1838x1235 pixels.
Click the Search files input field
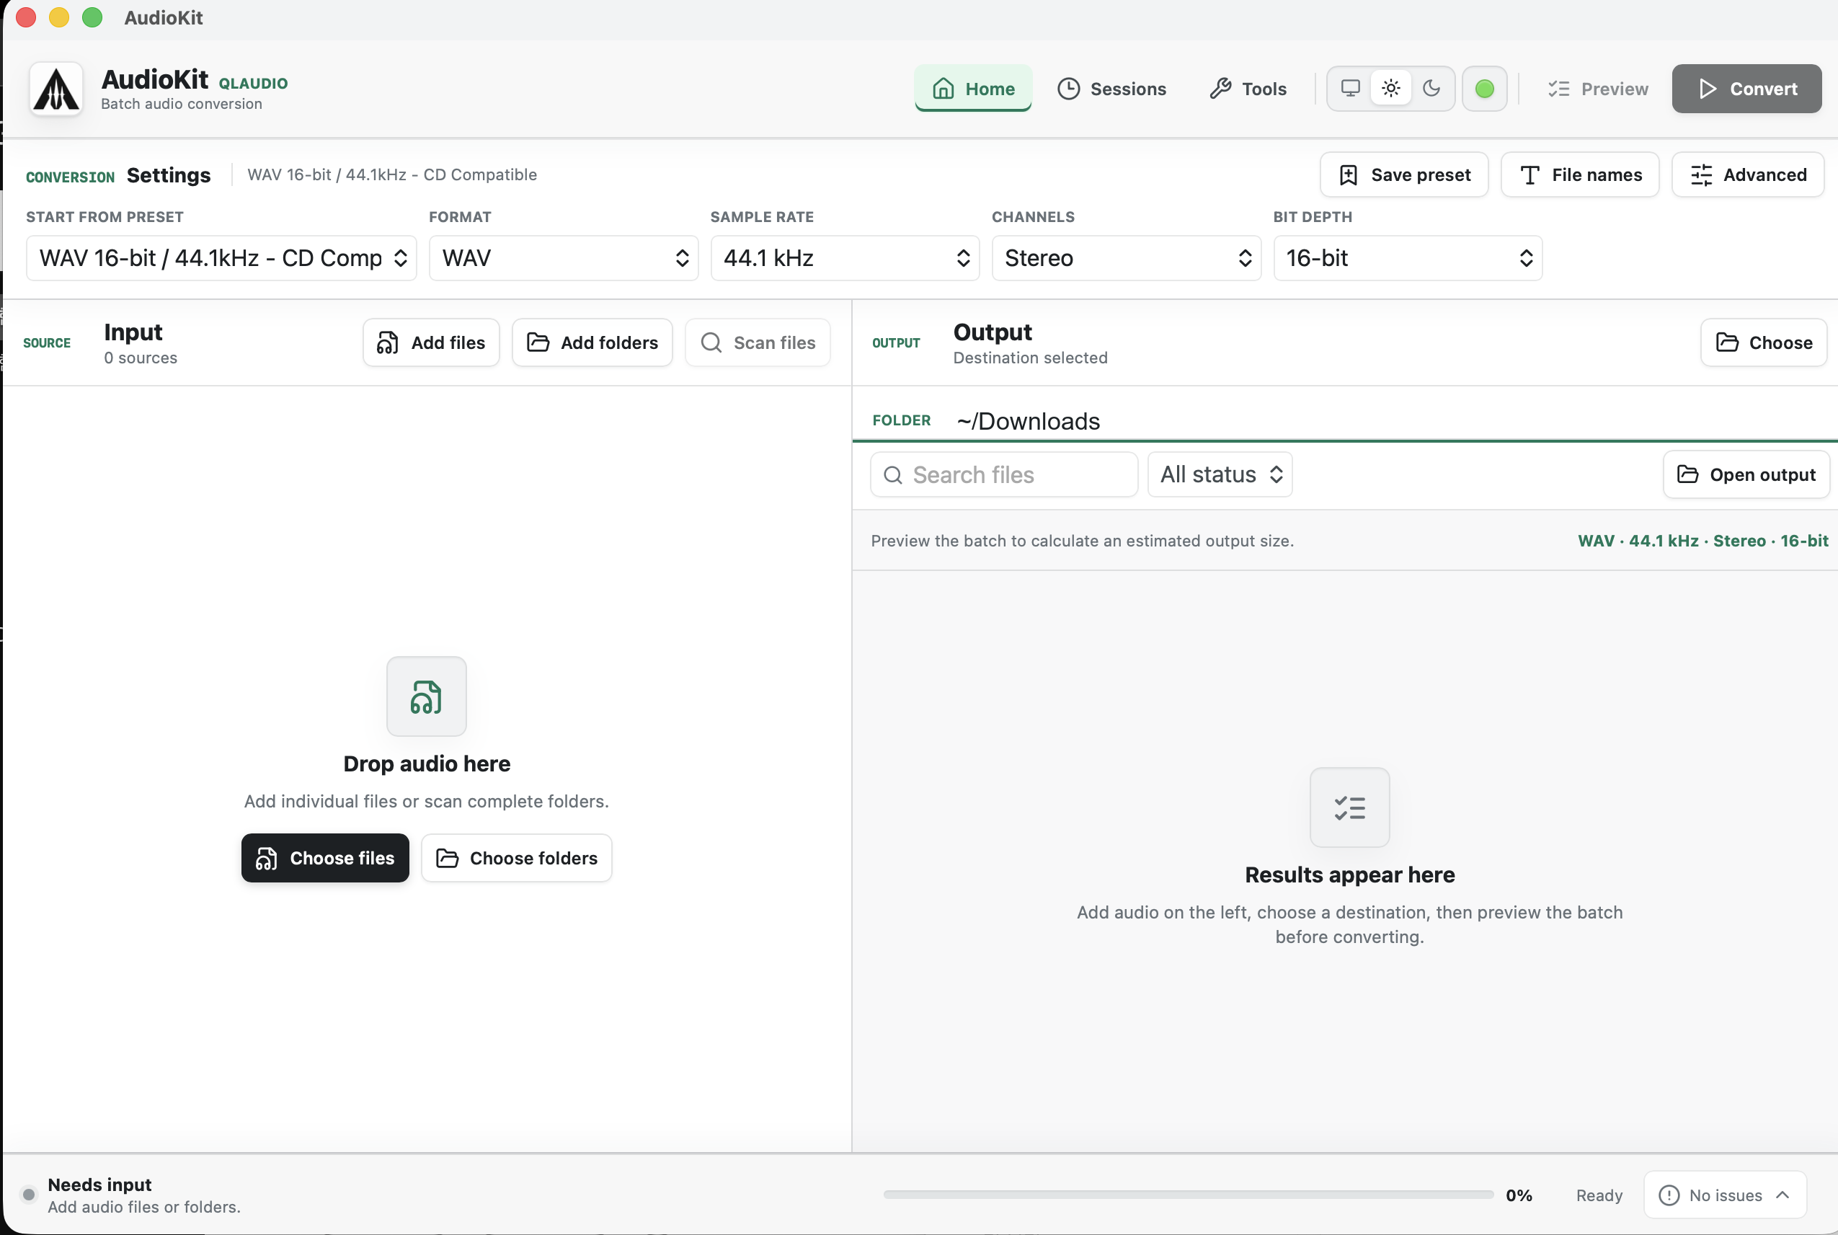pyautogui.click(x=1003, y=474)
